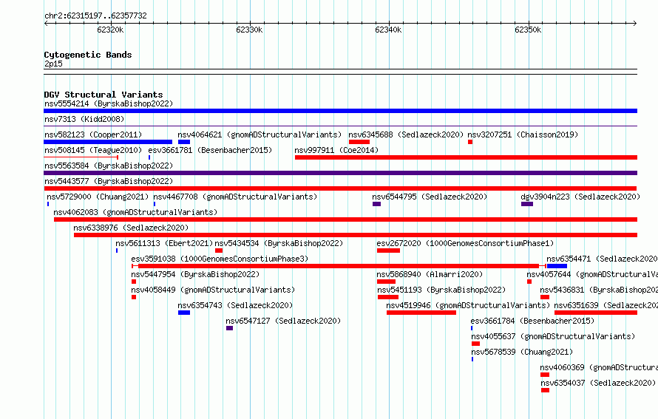Click the red bar under nsv5443577
This screenshot has height=419, width=658.
340,188
